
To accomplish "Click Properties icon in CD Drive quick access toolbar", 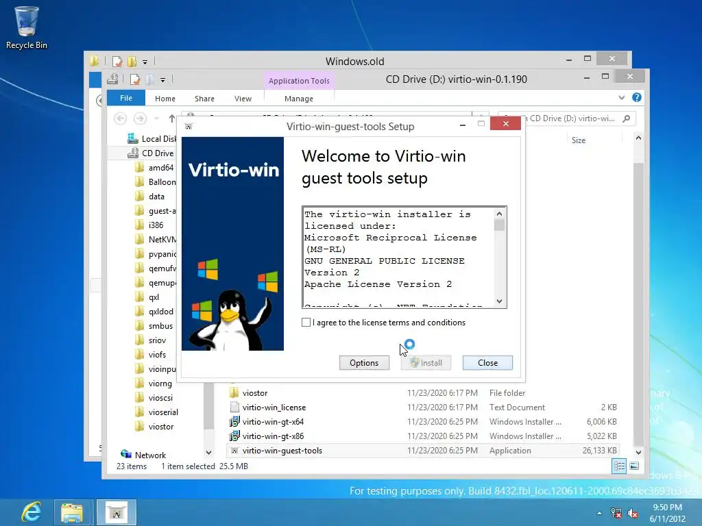I will (135, 79).
